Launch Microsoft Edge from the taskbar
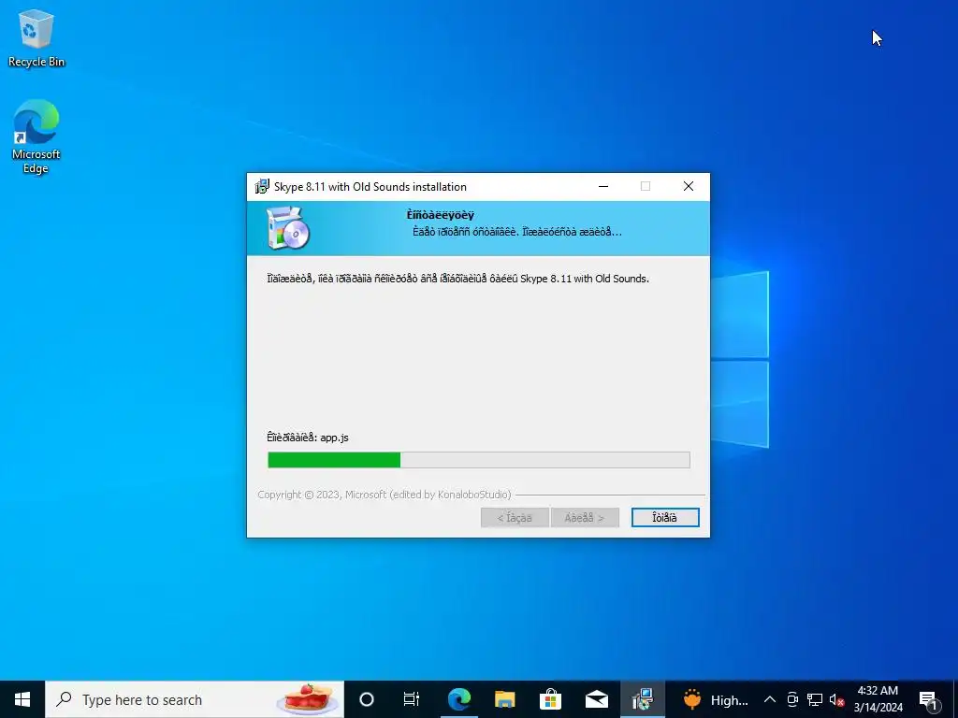 point(458,699)
